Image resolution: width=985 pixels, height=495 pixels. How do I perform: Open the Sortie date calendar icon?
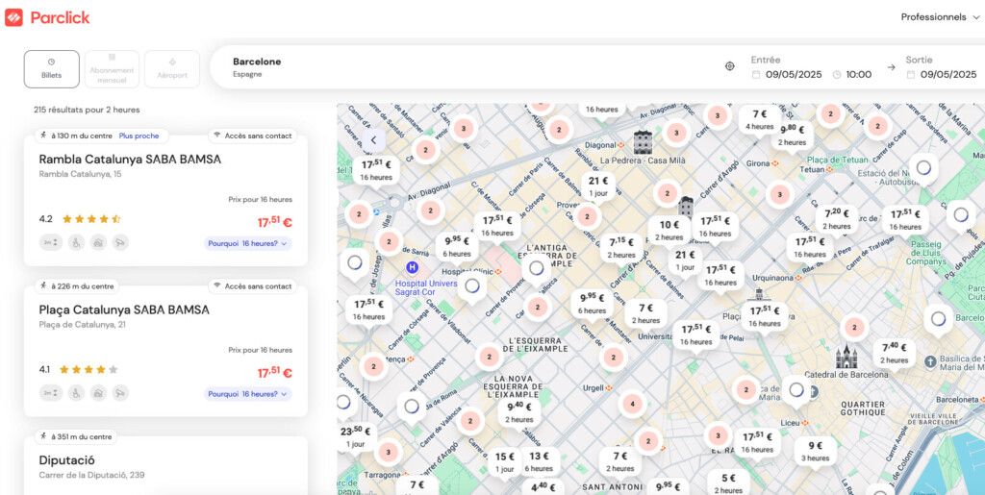pos(911,75)
